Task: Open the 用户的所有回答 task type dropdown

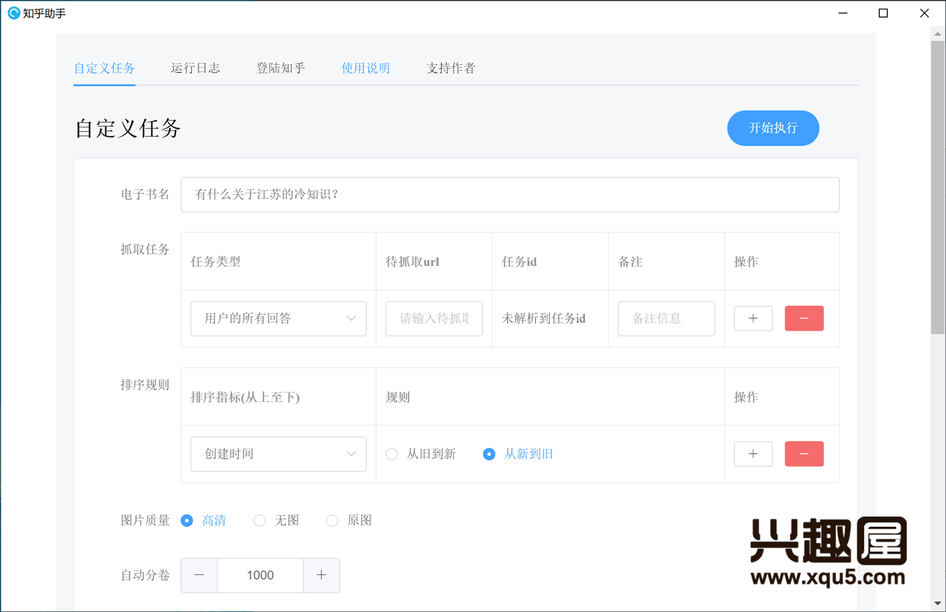Action: tap(278, 318)
